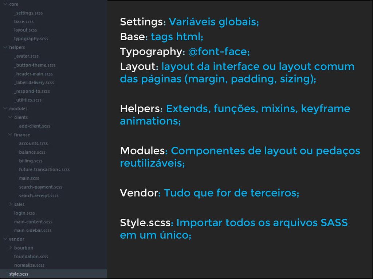The image size is (373, 279).
Task: Open future-transactions.scss file
Action: (x=44, y=169)
